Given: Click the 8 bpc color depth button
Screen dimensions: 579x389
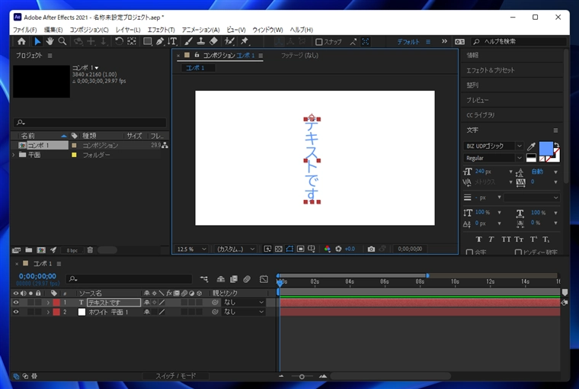Looking at the screenshot, I should click(72, 250).
